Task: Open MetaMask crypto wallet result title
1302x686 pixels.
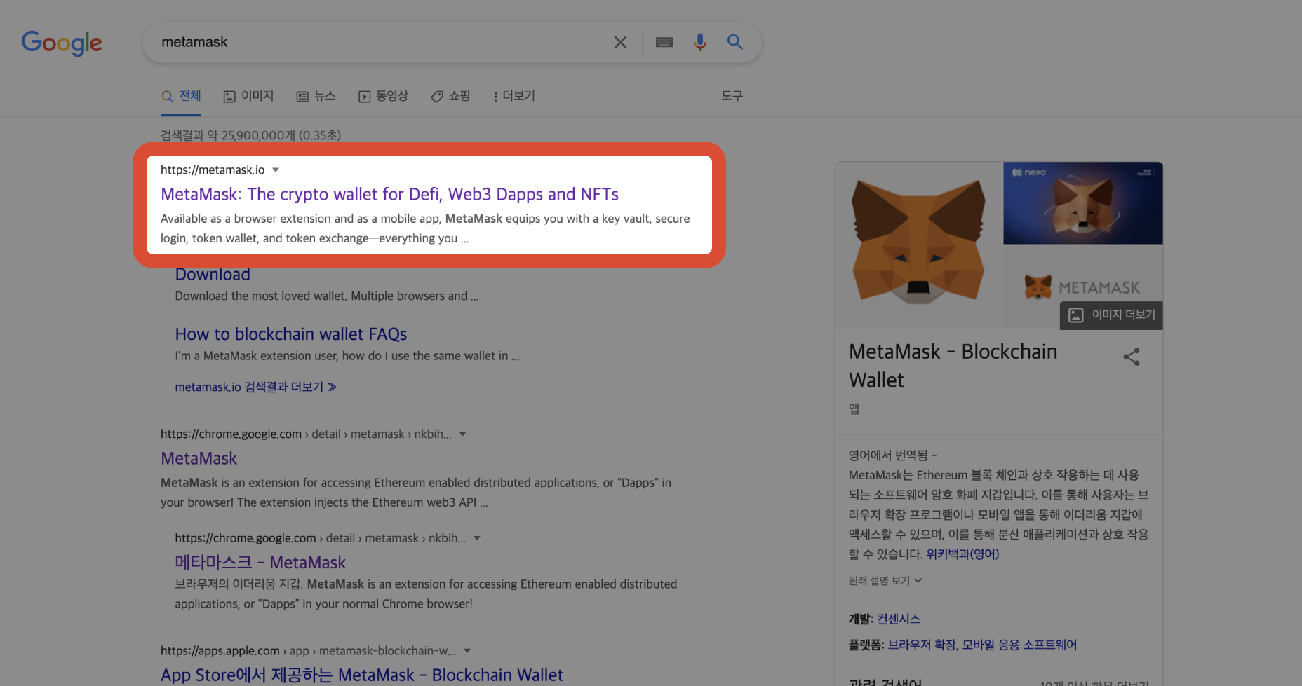Action: click(x=389, y=194)
